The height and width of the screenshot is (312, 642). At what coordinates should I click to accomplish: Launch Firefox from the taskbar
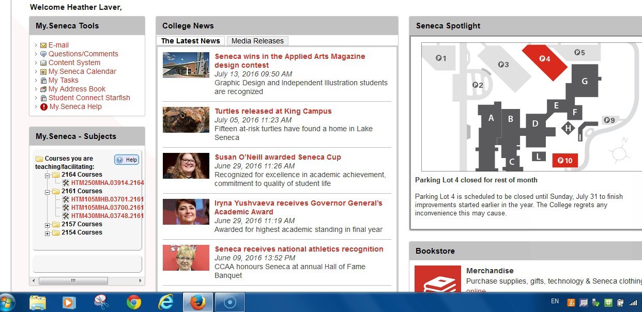click(x=197, y=302)
